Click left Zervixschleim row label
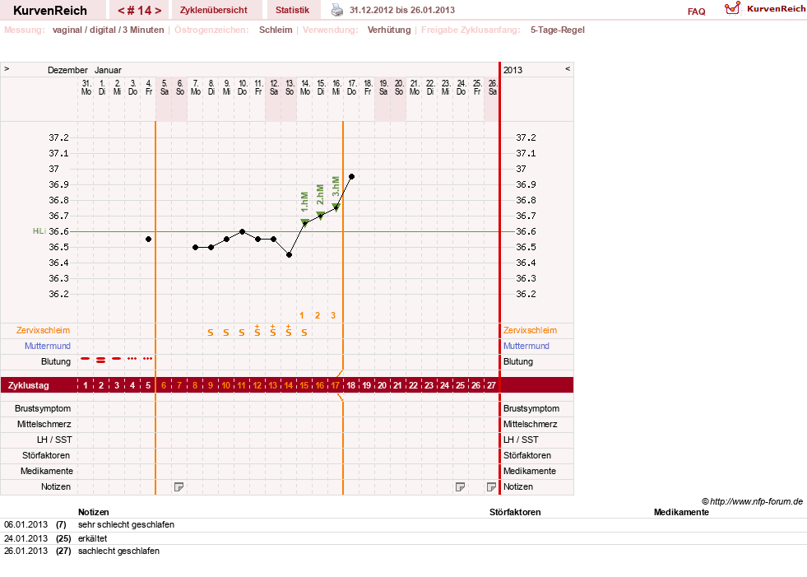 pyautogui.click(x=44, y=330)
